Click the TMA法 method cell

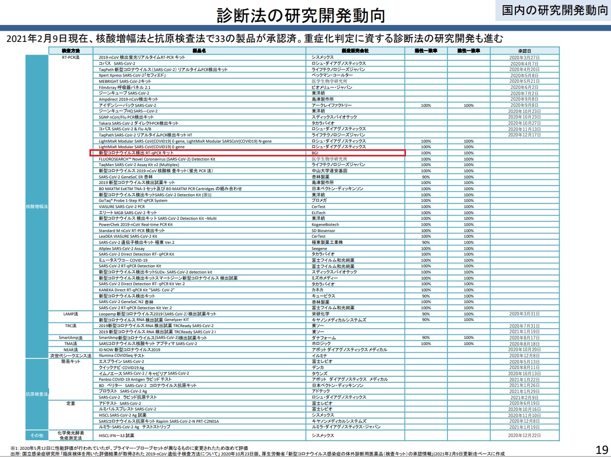[x=71, y=344]
